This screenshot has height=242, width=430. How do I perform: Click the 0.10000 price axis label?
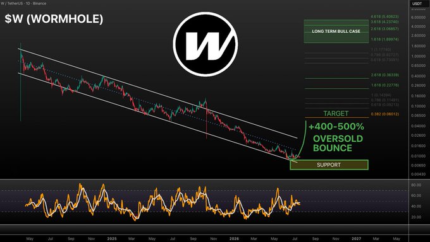tap(418, 106)
